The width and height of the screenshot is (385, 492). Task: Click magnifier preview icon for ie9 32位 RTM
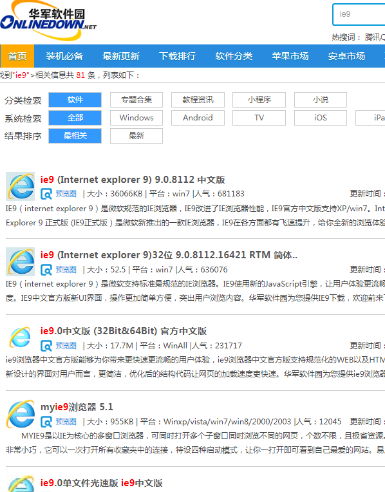click(x=46, y=270)
